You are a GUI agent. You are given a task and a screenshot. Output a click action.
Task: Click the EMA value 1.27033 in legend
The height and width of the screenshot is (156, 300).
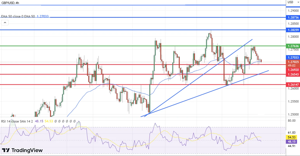[x=43, y=16]
